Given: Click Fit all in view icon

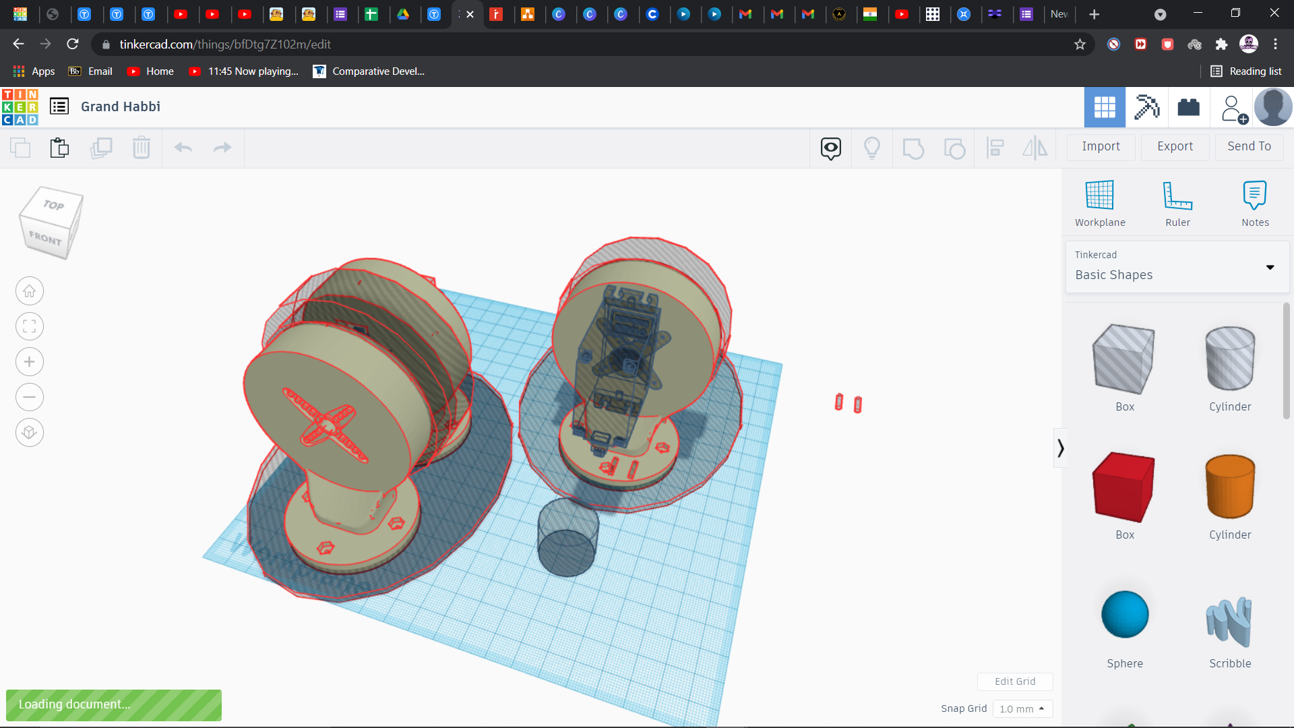Looking at the screenshot, I should (30, 327).
